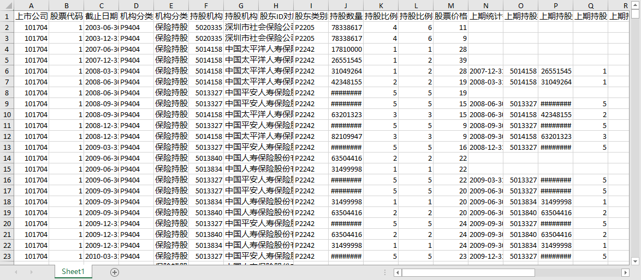The height and width of the screenshot is (280, 641).
Task: Select header cell '上市公司' in A1
Action: (x=31, y=16)
